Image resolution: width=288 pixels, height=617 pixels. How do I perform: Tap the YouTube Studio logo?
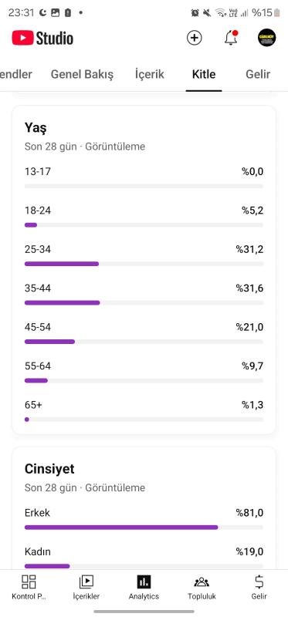tap(42, 38)
